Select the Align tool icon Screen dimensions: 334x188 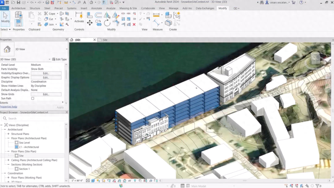point(90,15)
